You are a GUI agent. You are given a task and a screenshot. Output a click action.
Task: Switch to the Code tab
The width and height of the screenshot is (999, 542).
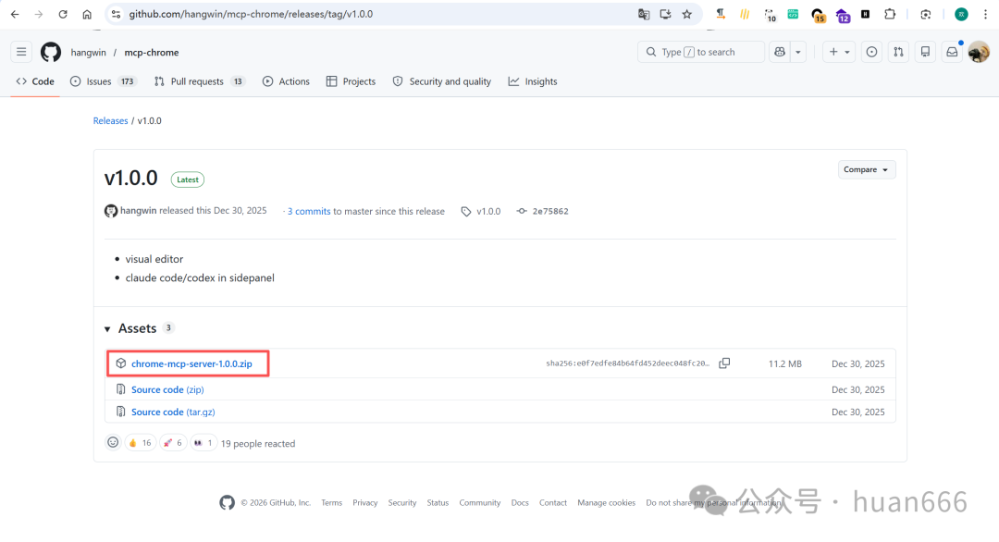[x=36, y=81]
